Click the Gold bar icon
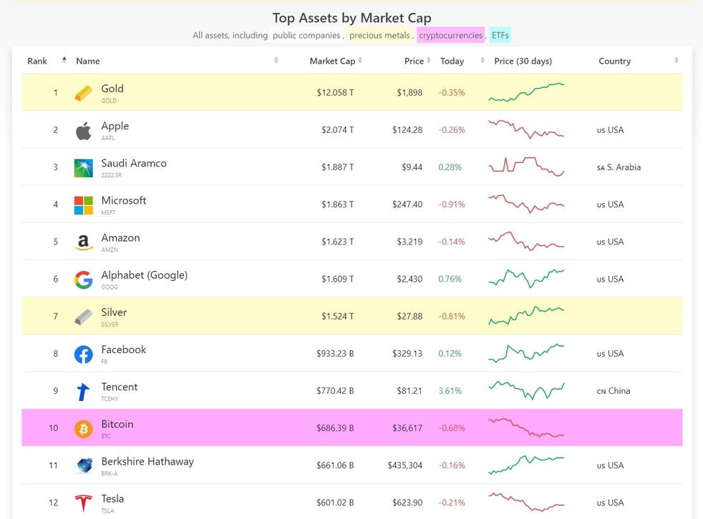The image size is (703, 519). pos(83,93)
